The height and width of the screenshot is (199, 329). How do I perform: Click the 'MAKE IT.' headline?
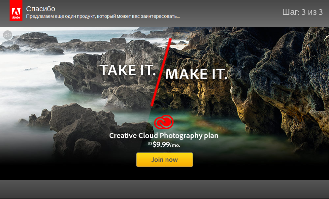196,74
